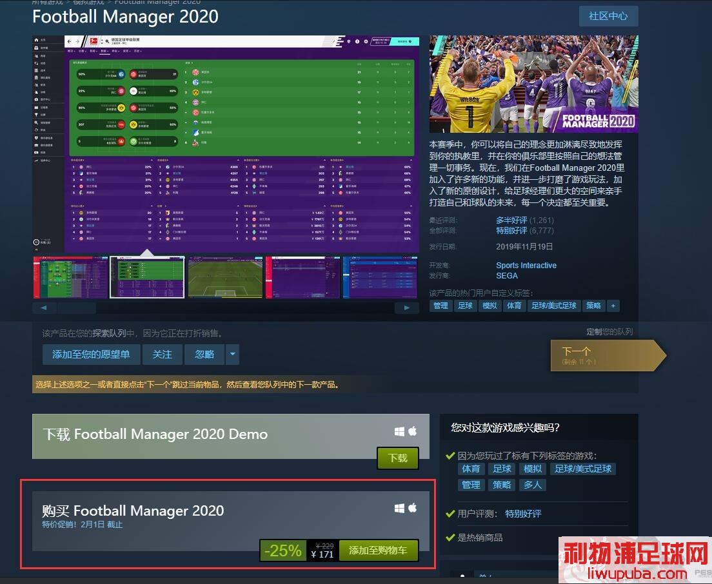Select the first tactics screenshot thumbnail
The image size is (712, 584).
[70, 277]
